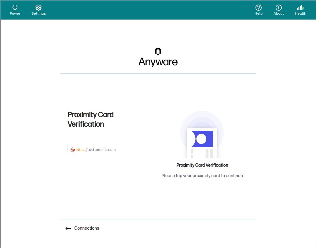This screenshot has height=248, width=316.
Task: Go back to Connections
Action: click(82, 228)
